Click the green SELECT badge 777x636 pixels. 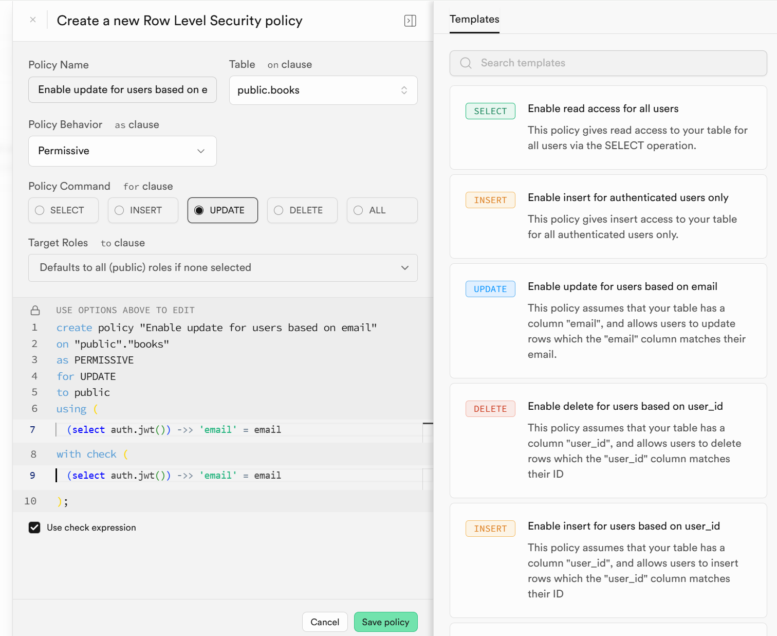click(x=490, y=111)
